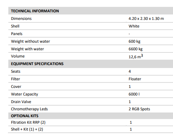173x136 pixels.
Task: Select the Dimensions row label
Action: pos(21,18)
